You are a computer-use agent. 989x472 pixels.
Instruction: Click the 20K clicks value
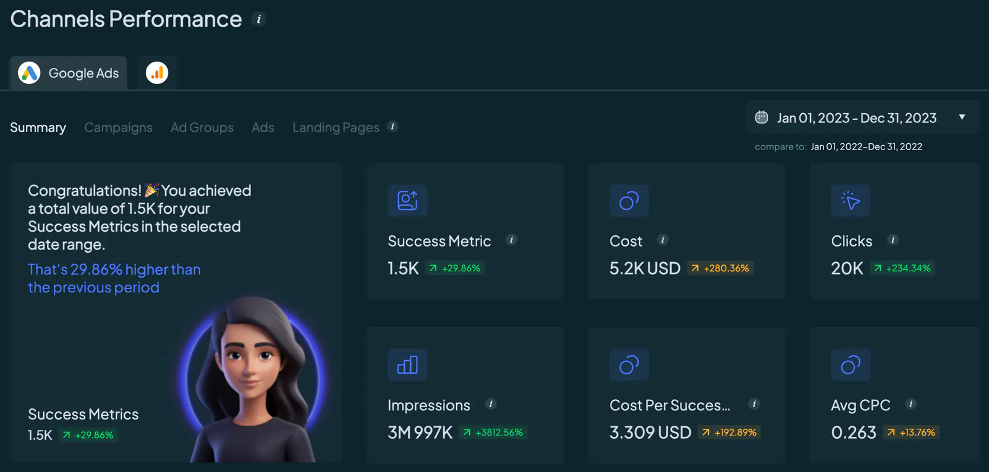point(847,268)
